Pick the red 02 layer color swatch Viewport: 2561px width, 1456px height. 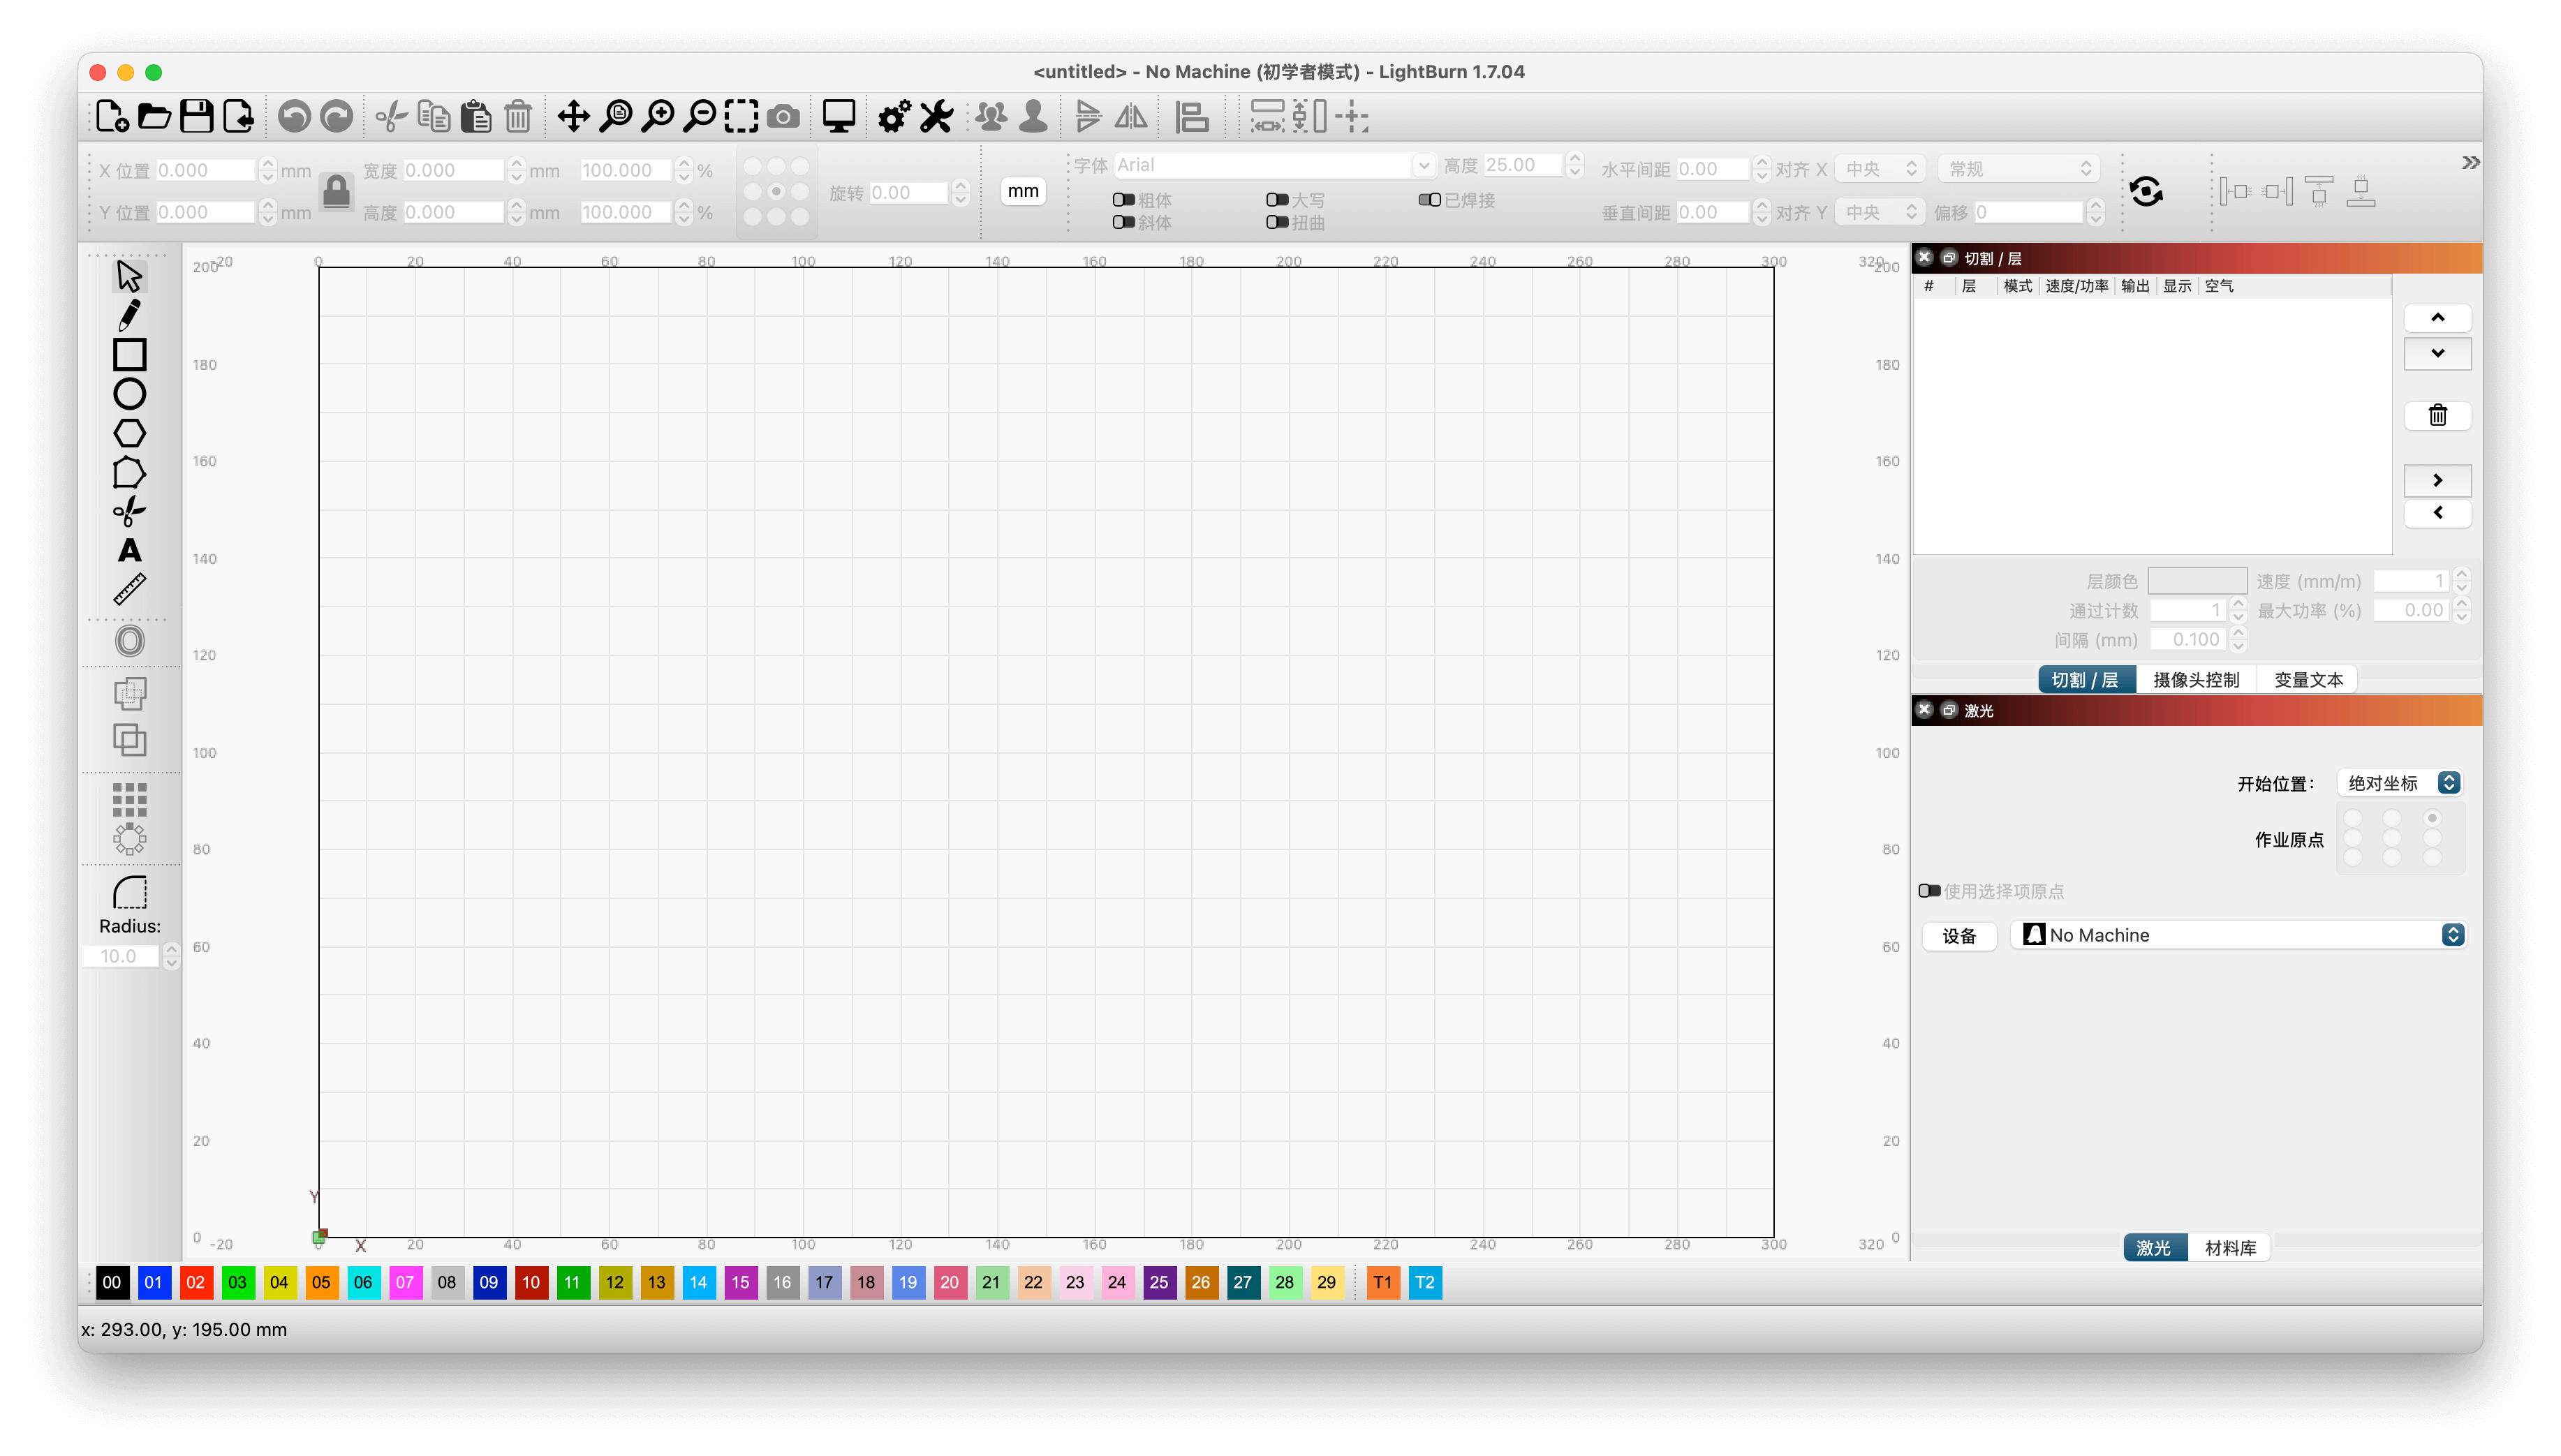(195, 1283)
